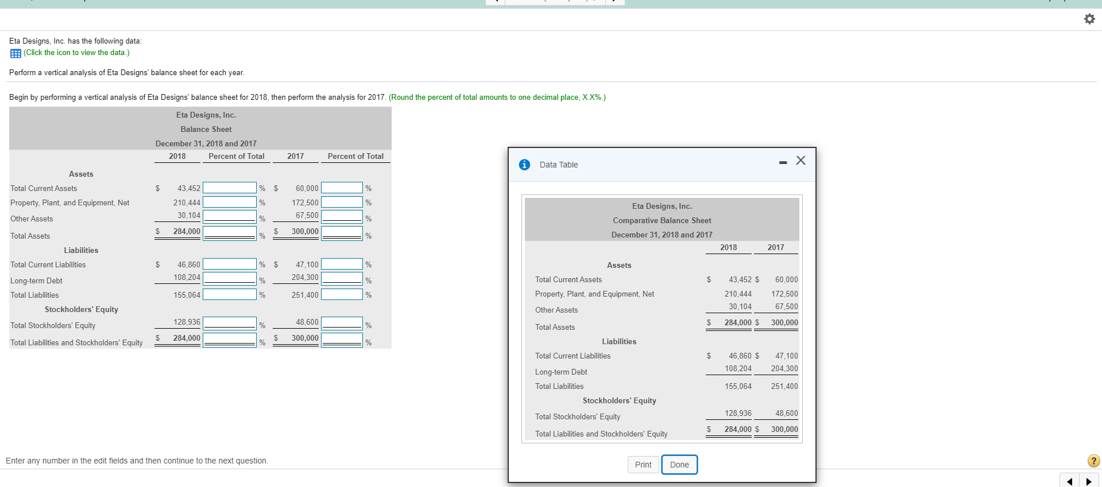Click the 43,452 value in main balance sheet
1102x487 pixels.
click(189, 188)
